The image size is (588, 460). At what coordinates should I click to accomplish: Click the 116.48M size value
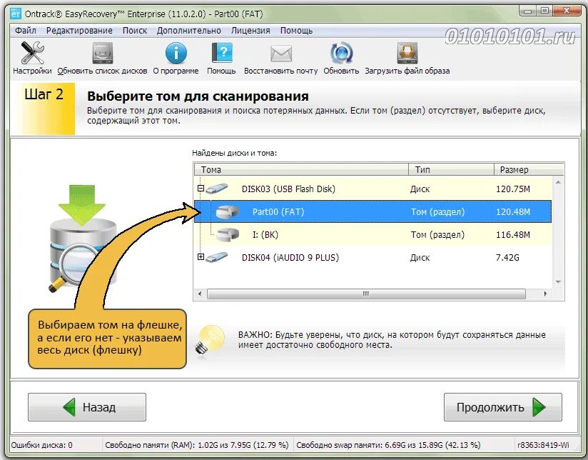point(512,235)
